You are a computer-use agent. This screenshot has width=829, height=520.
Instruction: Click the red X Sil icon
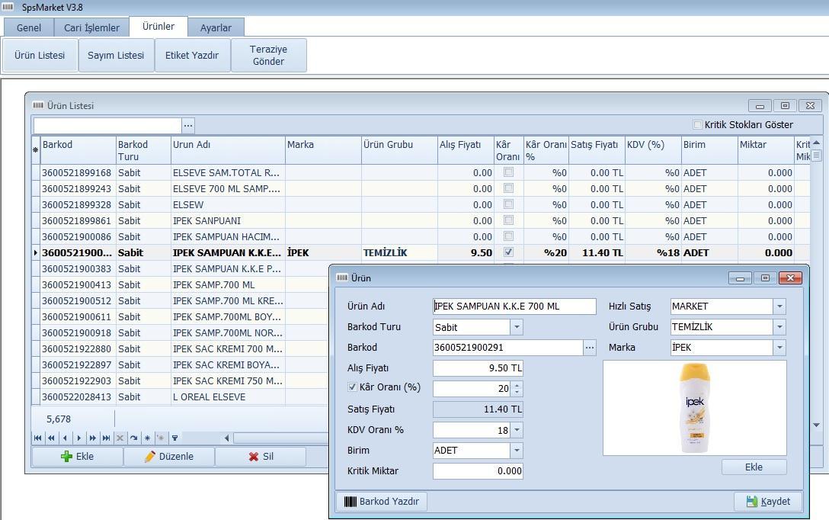pos(254,457)
